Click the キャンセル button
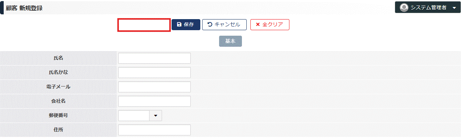The image size is (461, 138). click(224, 25)
